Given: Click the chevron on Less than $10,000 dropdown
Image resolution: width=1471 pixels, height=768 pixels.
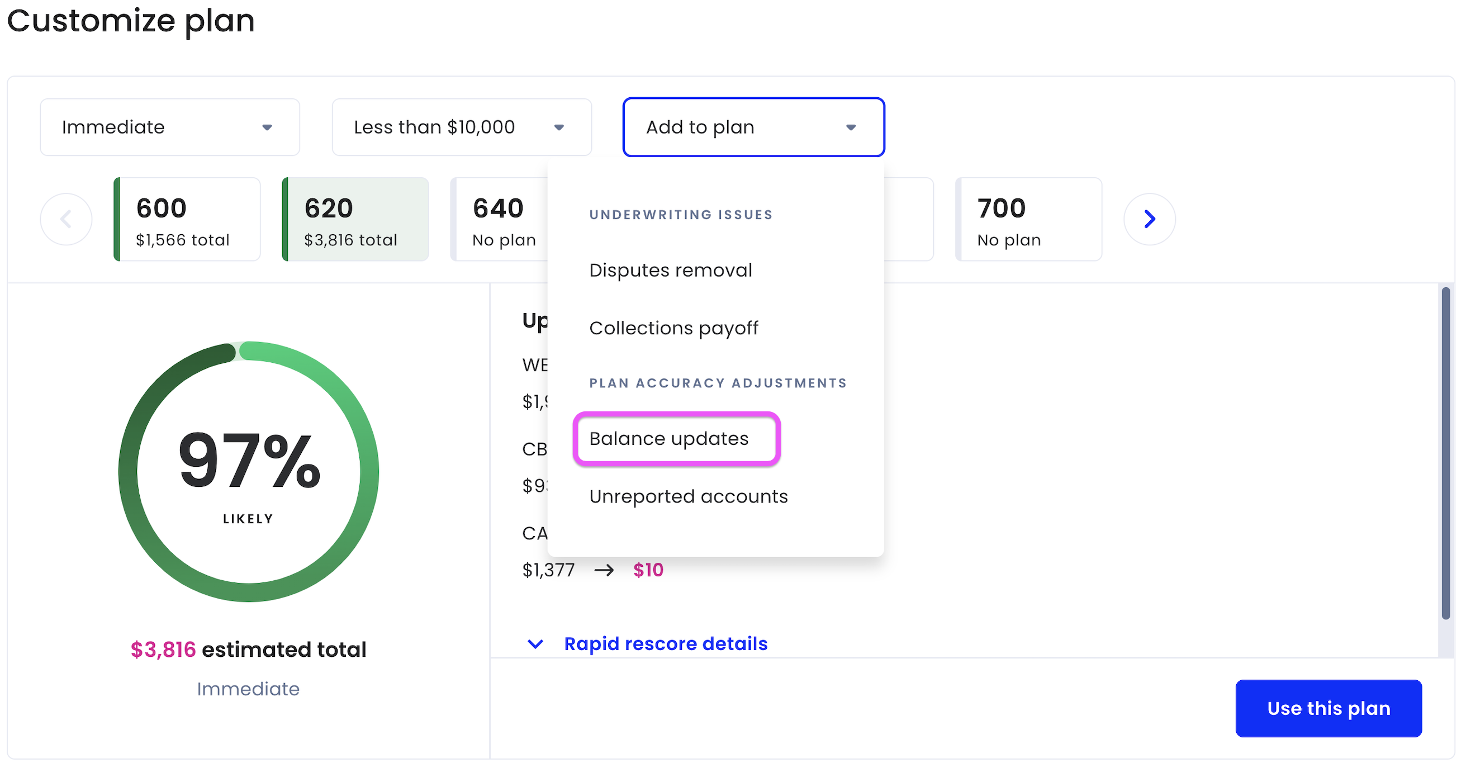Looking at the screenshot, I should pos(559,127).
